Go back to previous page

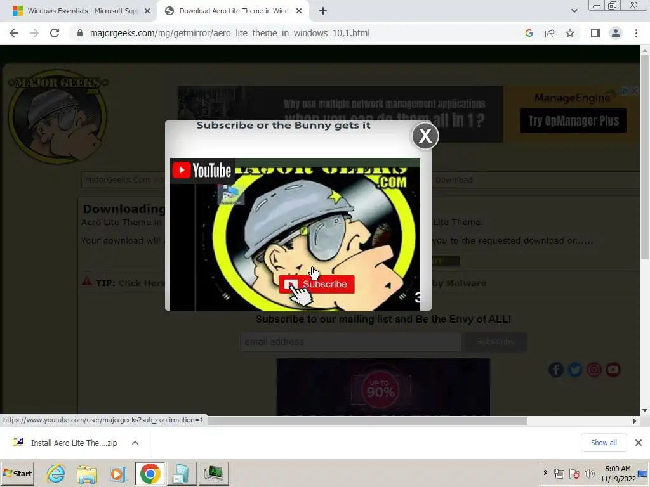pyautogui.click(x=14, y=33)
